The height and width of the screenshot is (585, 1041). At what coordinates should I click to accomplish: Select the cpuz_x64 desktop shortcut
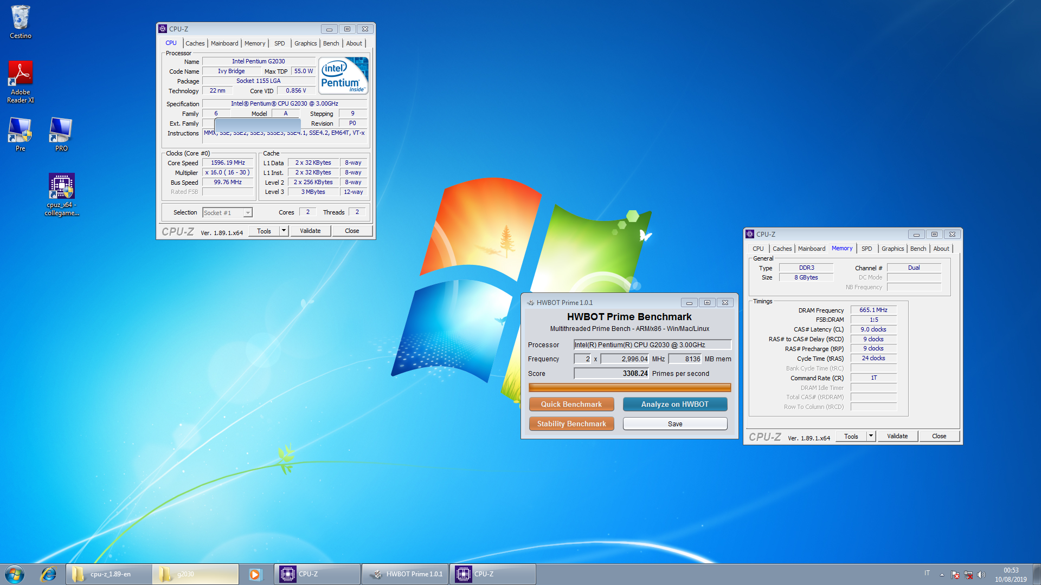pyautogui.click(x=62, y=194)
